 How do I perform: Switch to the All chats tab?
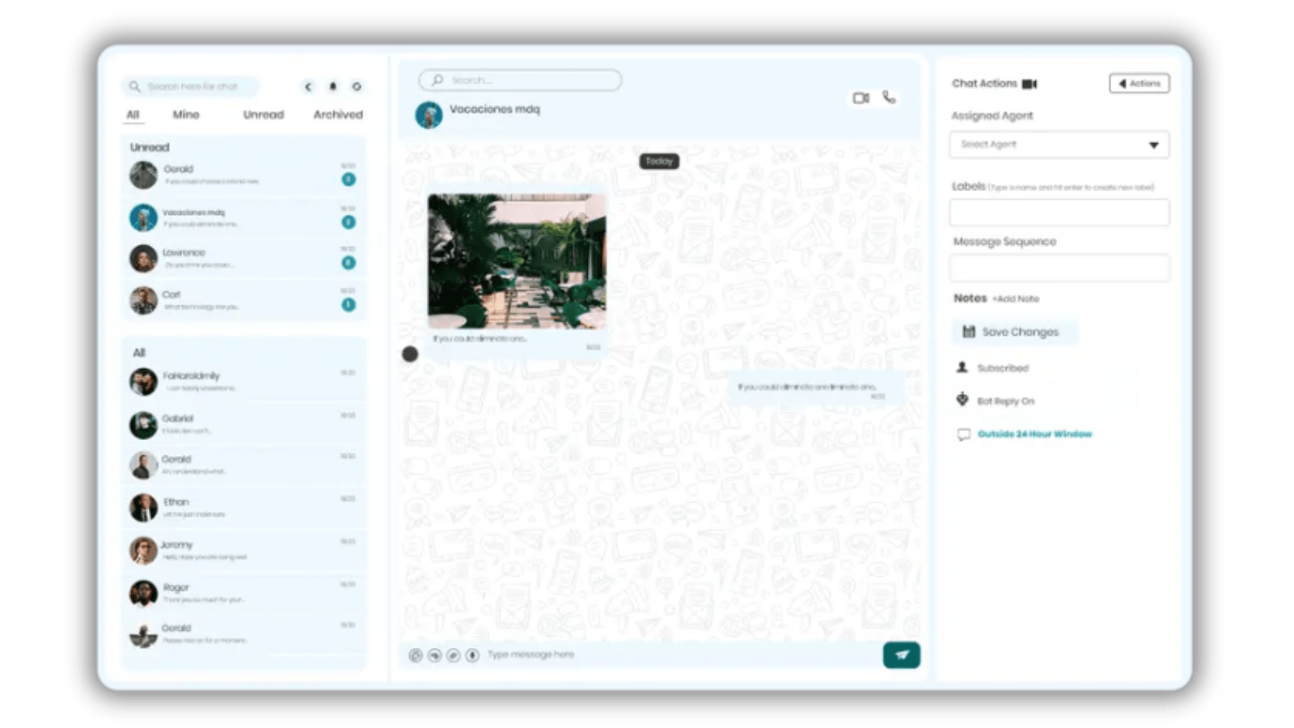pyautogui.click(x=133, y=115)
